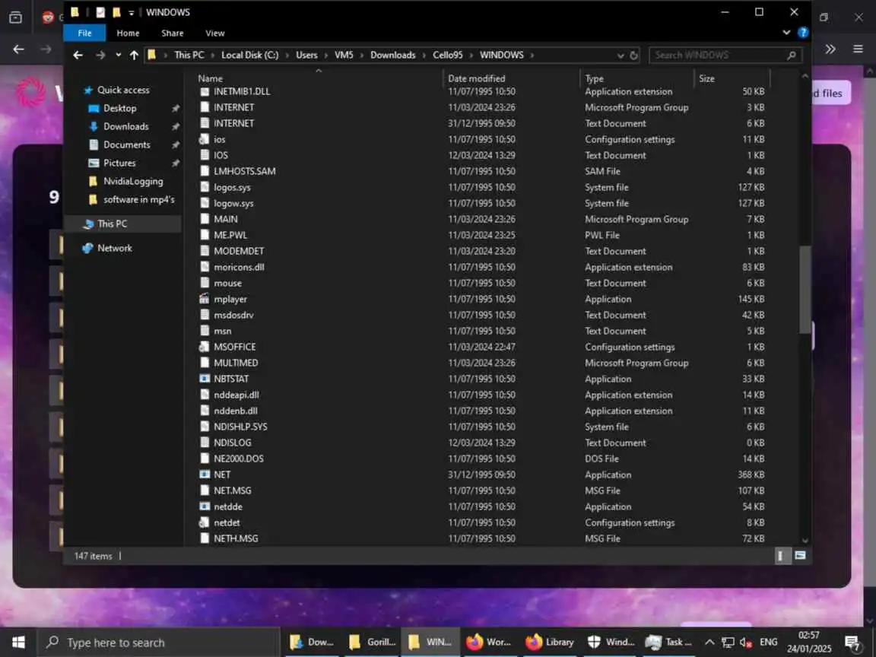This screenshot has width=876, height=657.
Task: Open Firefox Library window in taskbar
Action: coord(550,642)
